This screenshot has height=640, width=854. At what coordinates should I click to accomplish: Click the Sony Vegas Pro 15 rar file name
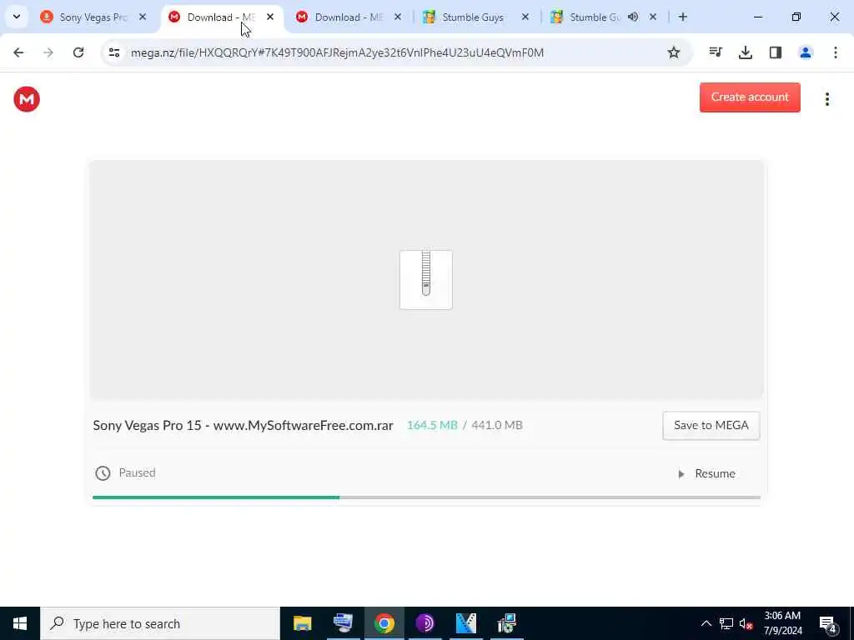(x=243, y=425)
